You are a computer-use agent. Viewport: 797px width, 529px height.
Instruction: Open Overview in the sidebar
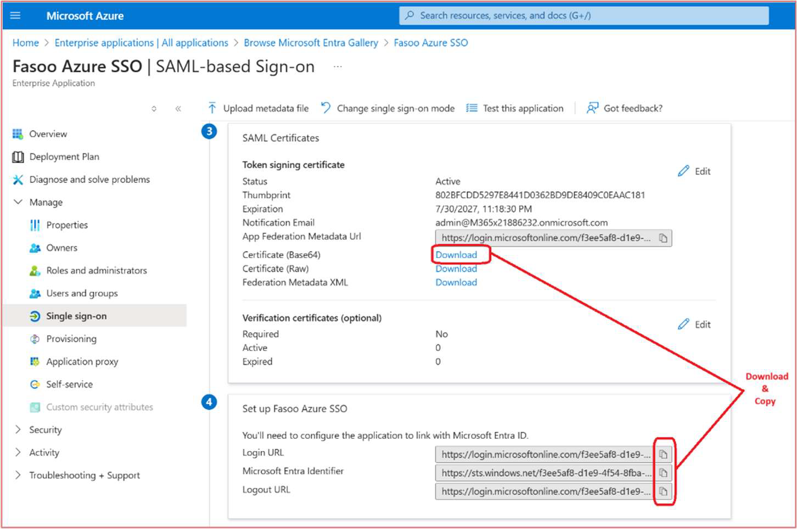click(48, 134)
